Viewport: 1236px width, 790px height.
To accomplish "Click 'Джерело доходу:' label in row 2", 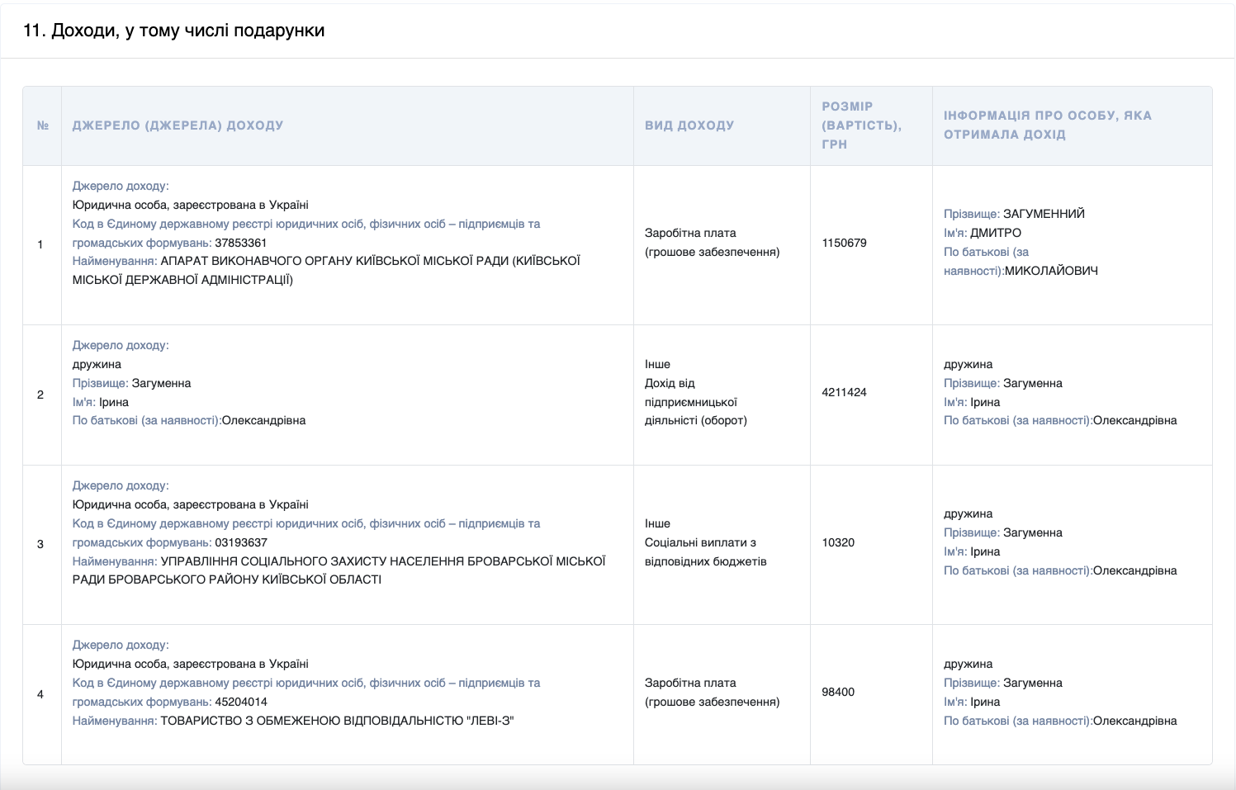I will pyautogui.click(x=121, y=345).
